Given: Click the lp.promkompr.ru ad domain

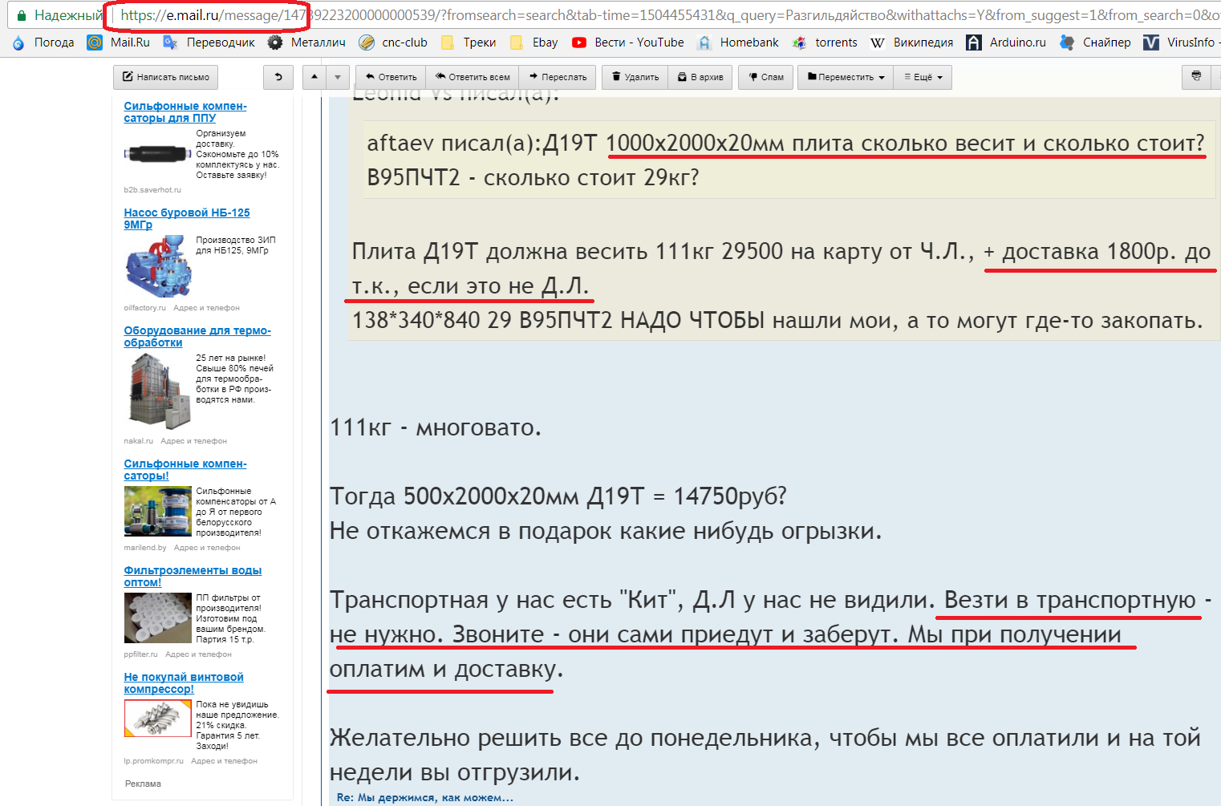Looking at the screenshot, I should [x=153, y=761].
